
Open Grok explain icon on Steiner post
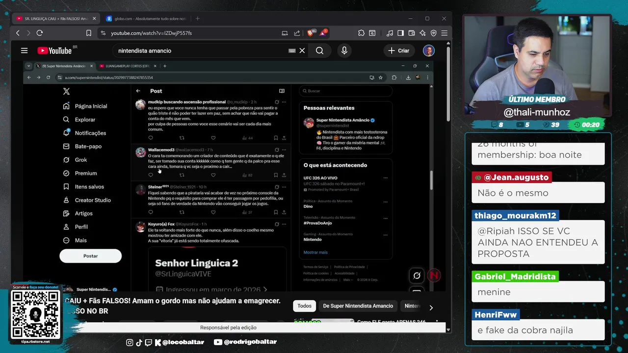pos(277,187)
